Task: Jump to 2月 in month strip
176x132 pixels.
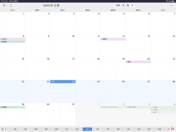Action: (x=77, y=129)
